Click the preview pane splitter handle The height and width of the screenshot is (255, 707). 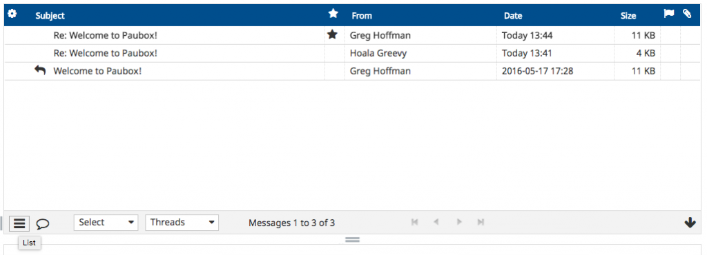tap(352, 240)
